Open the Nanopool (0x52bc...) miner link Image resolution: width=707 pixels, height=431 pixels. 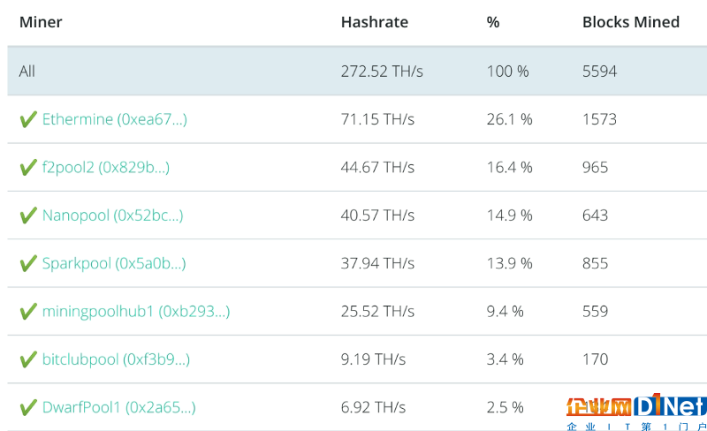tap(113, 215)
